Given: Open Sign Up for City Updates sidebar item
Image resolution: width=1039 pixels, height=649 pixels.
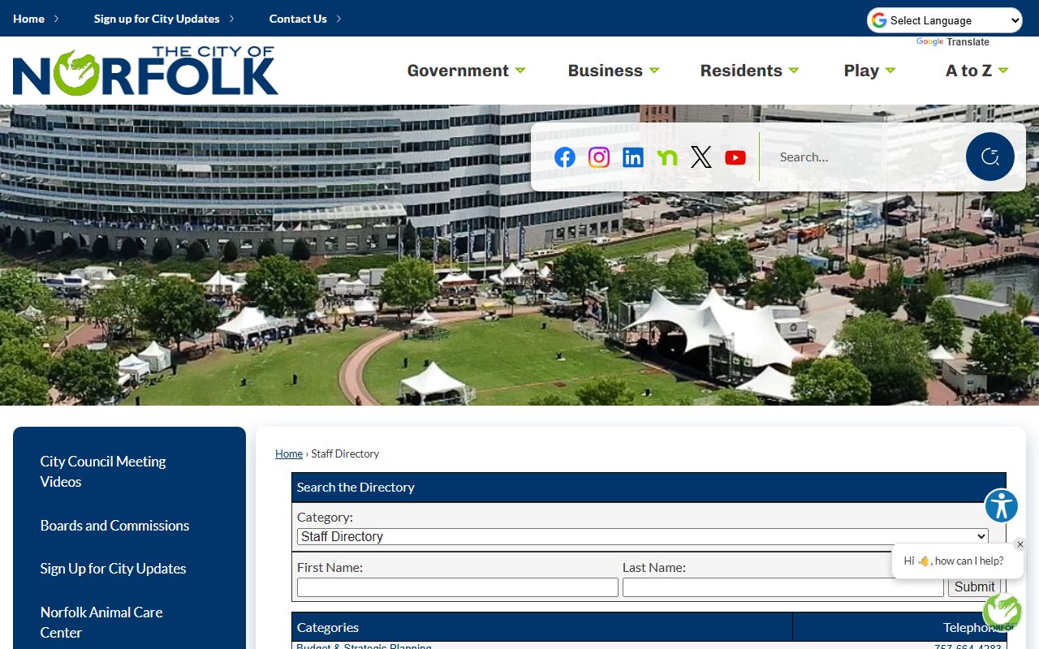Looking at the screenshot, I should (113, 569).
